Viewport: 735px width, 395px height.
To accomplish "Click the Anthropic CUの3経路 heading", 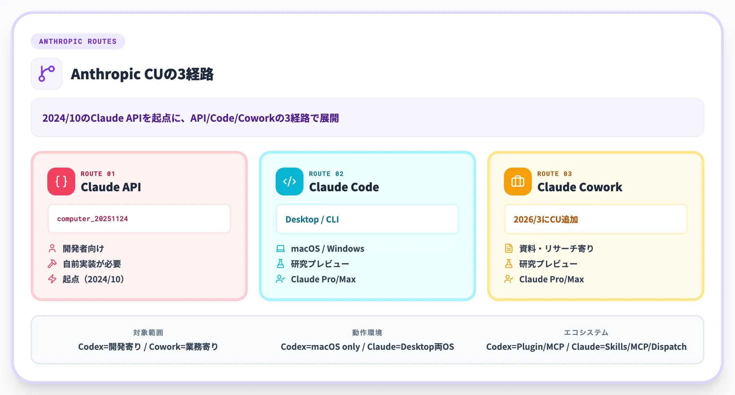I will 142,74.
